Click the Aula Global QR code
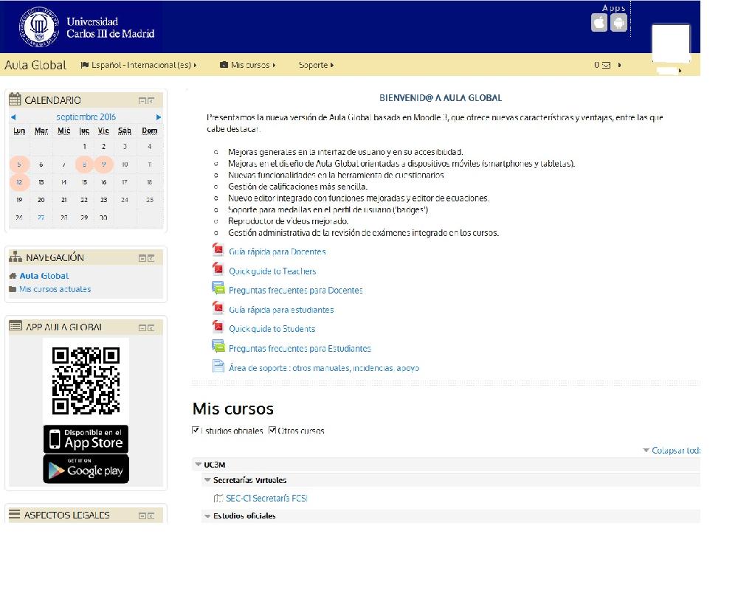The image size is (738, 590). click(x=86, y=381)
